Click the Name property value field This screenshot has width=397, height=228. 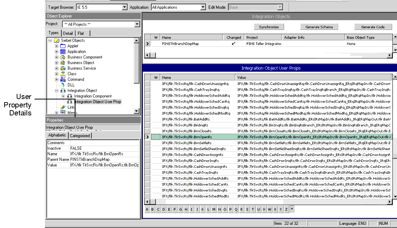click(104, 154)
